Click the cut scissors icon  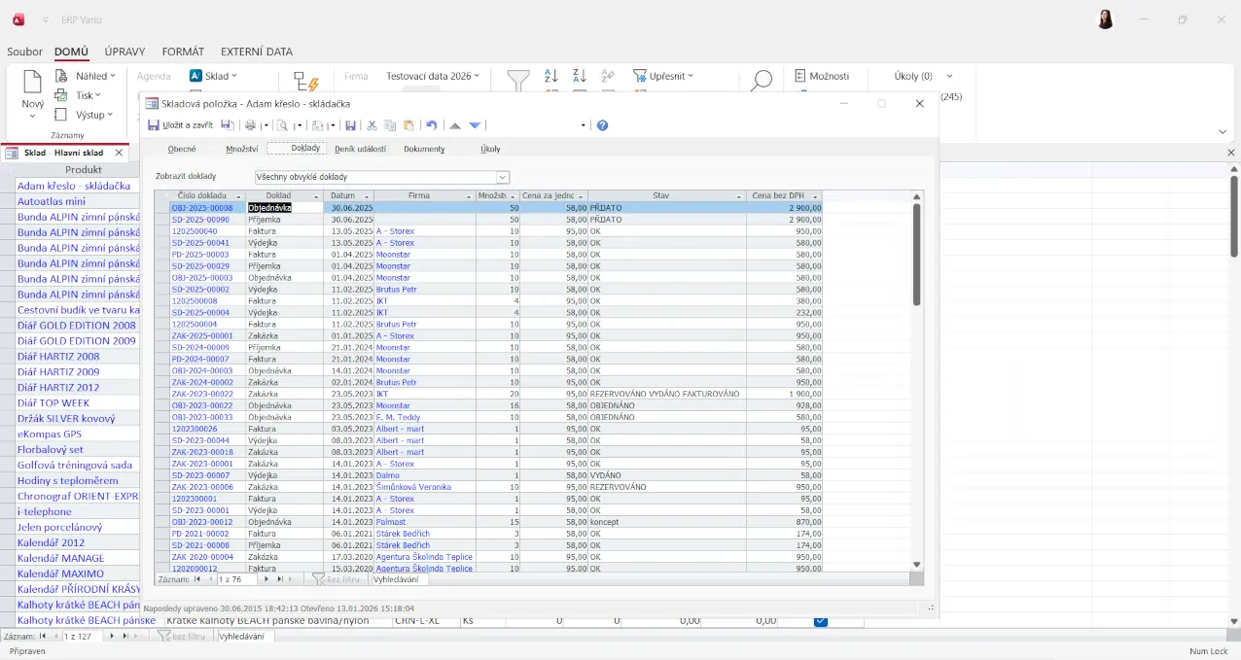click(x=372, y=125)
